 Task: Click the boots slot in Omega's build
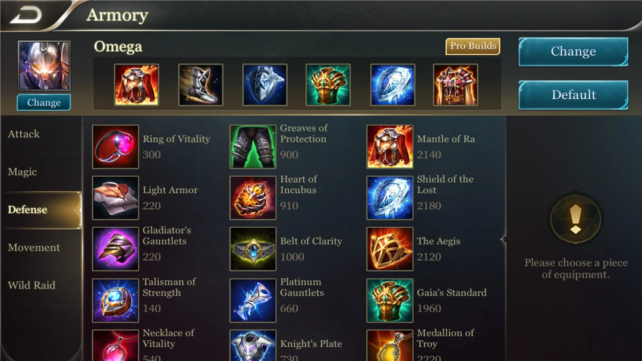tap(201, 85)
